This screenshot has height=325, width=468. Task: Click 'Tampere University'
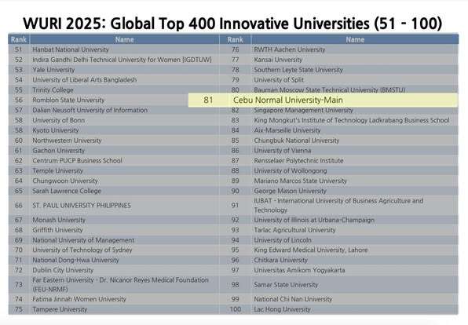[x=60, y=309]
